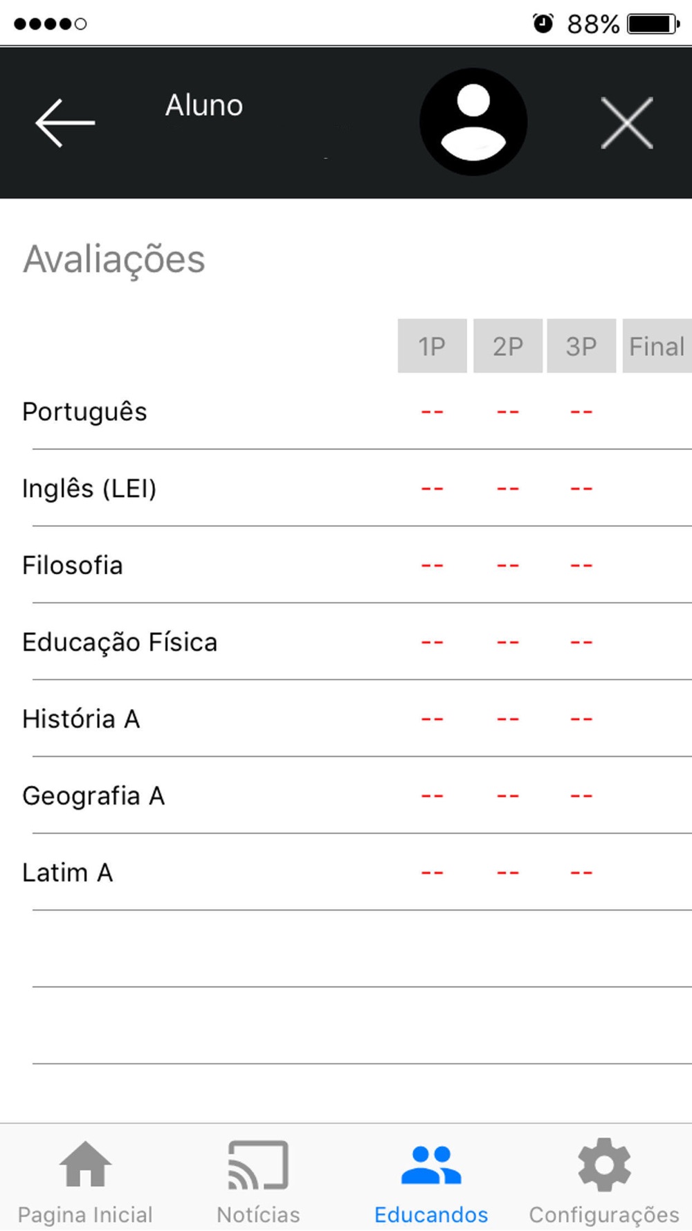
Task: Open the student profile avatar
Action: tap(473, 122)
